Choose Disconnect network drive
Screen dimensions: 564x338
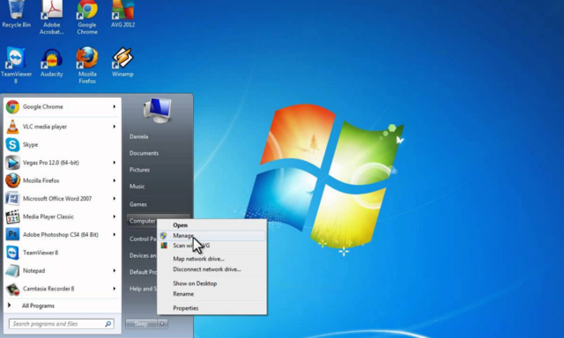pos(211,269)
